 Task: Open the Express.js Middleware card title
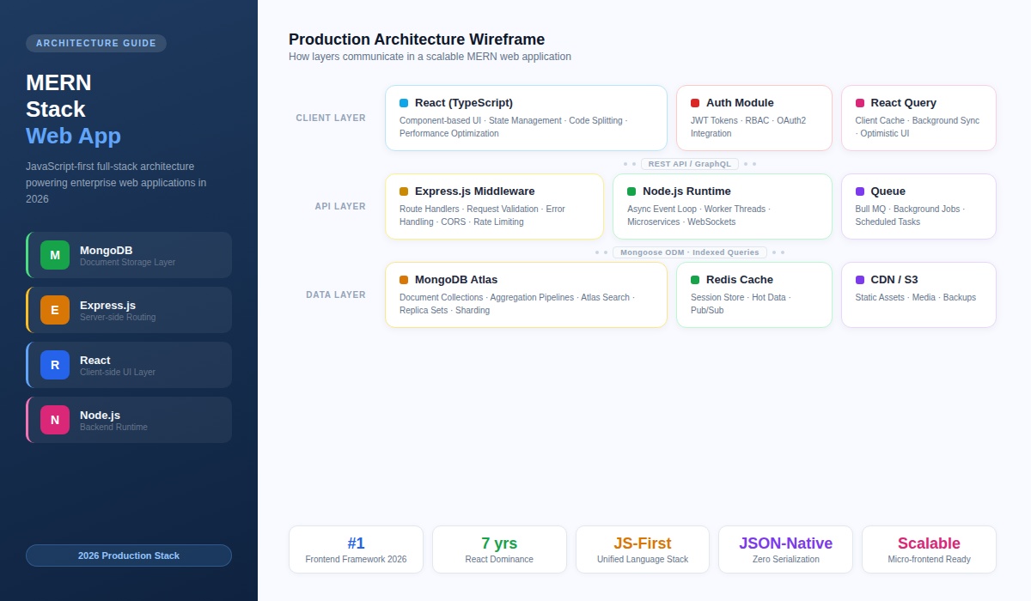click(x=475, y=191)
